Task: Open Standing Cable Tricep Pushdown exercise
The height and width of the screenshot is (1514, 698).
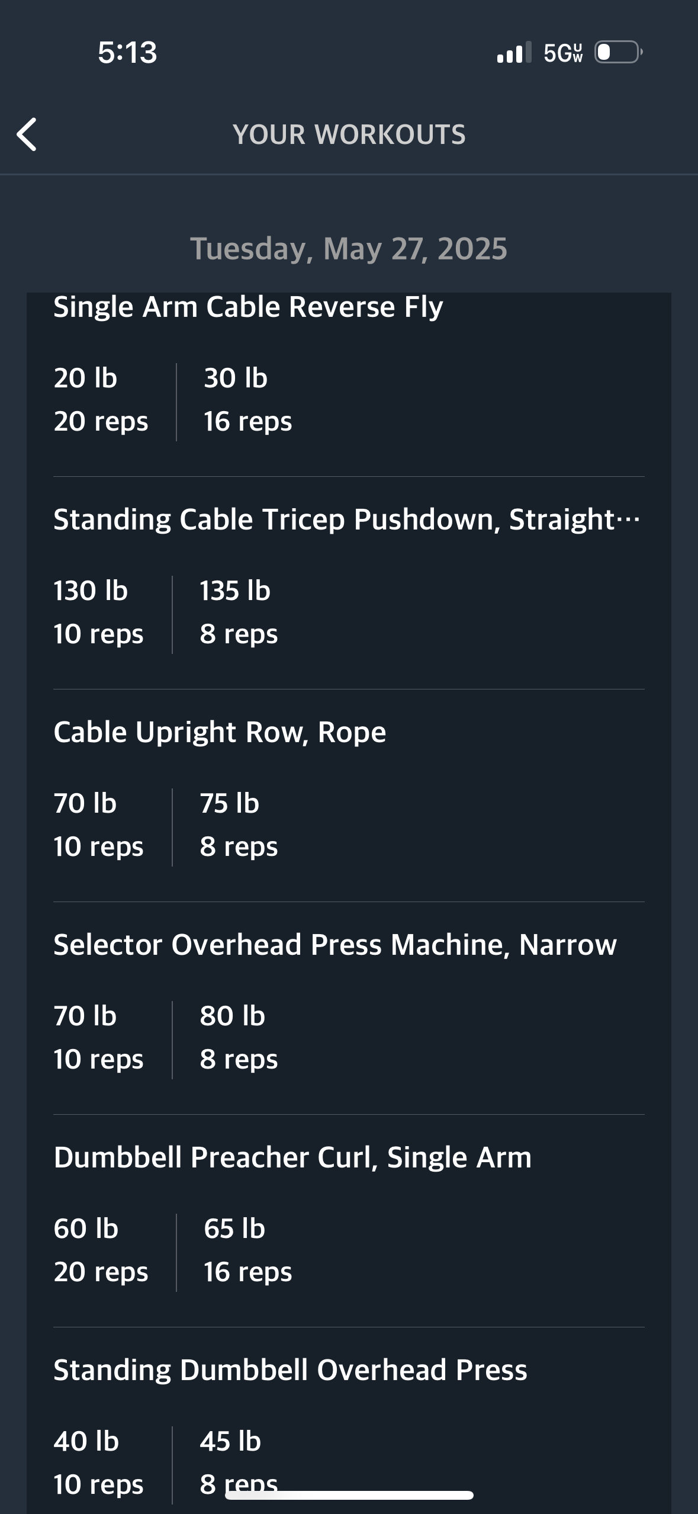Action: click(x=346, y=519)
